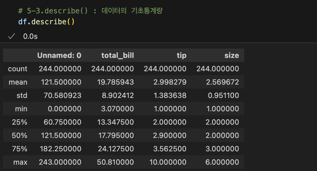The image size is (317, 171).
Task: Click the mean row label
Action: [18, 82]
